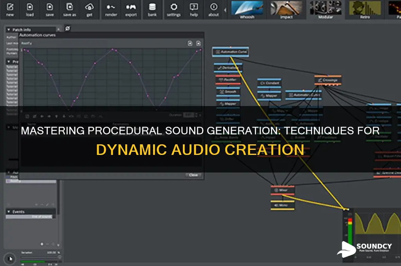This screenshot has height=266, width=401.
Task: Select the Mapper node under Smooth
Action: 228,104
